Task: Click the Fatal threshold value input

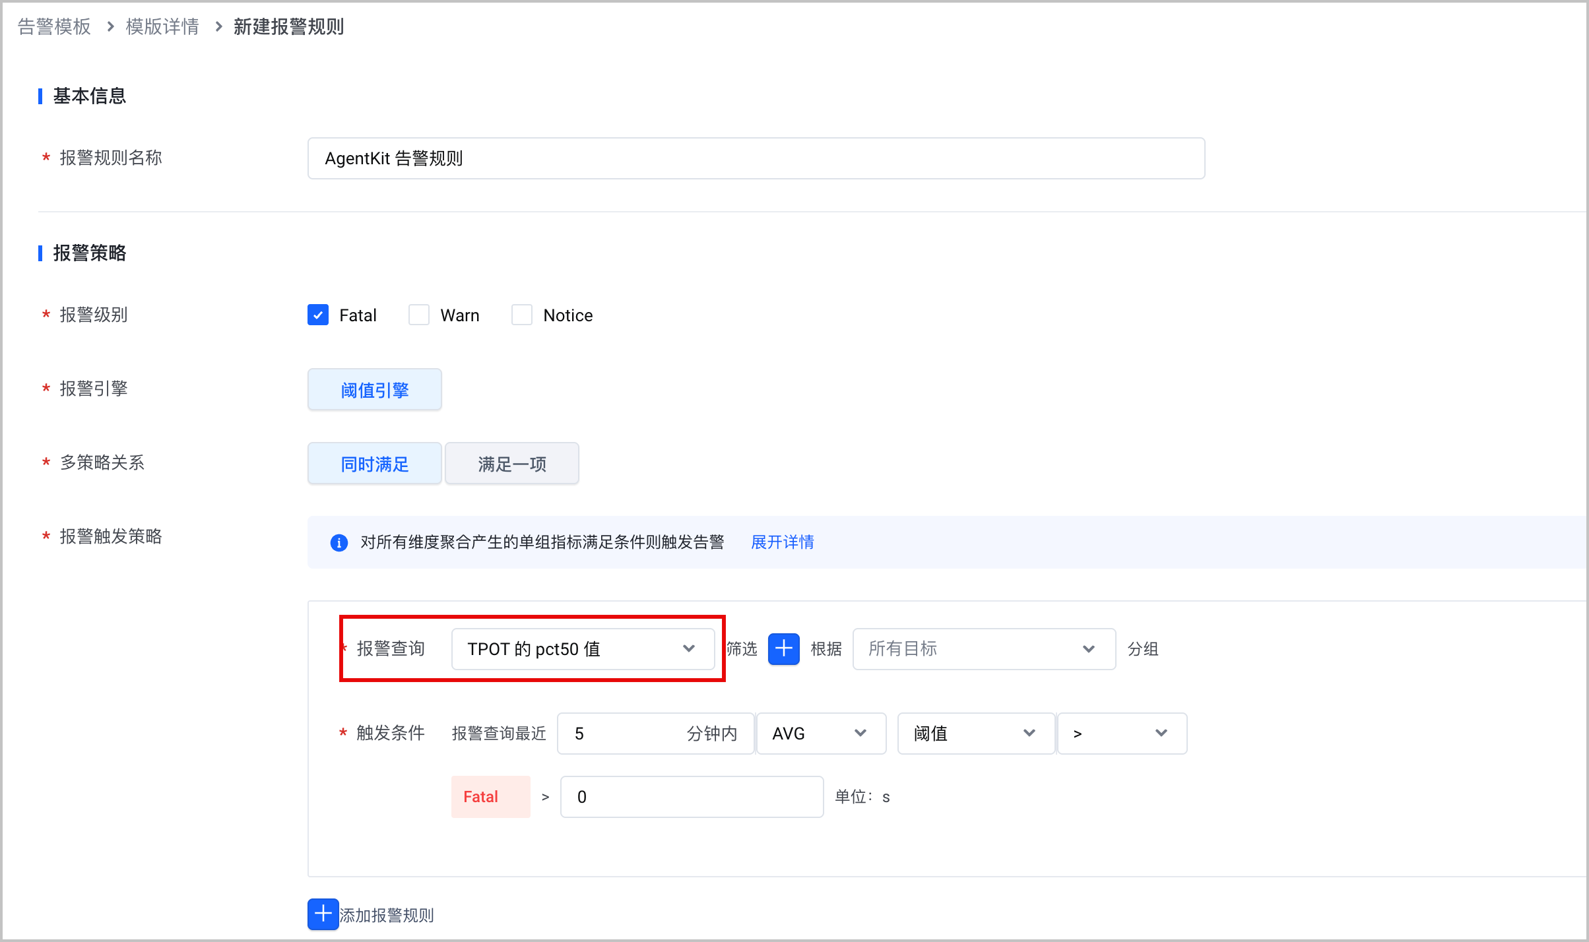Action: pos(692,797)
